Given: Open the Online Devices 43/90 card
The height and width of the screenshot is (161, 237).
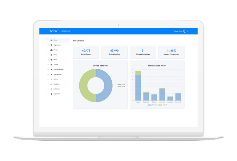Looking at the screenshot, I should pyautogui.click(x=114, y=52).
